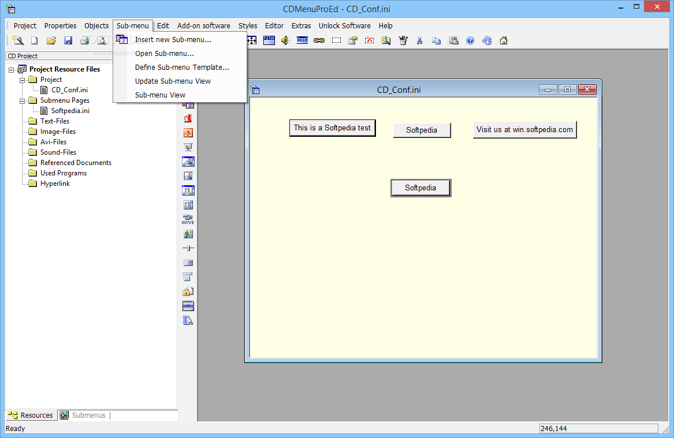674x438 pixels.
Task: Choose Insert new Sub-menu... from the menu
Action: coord(180,39)
